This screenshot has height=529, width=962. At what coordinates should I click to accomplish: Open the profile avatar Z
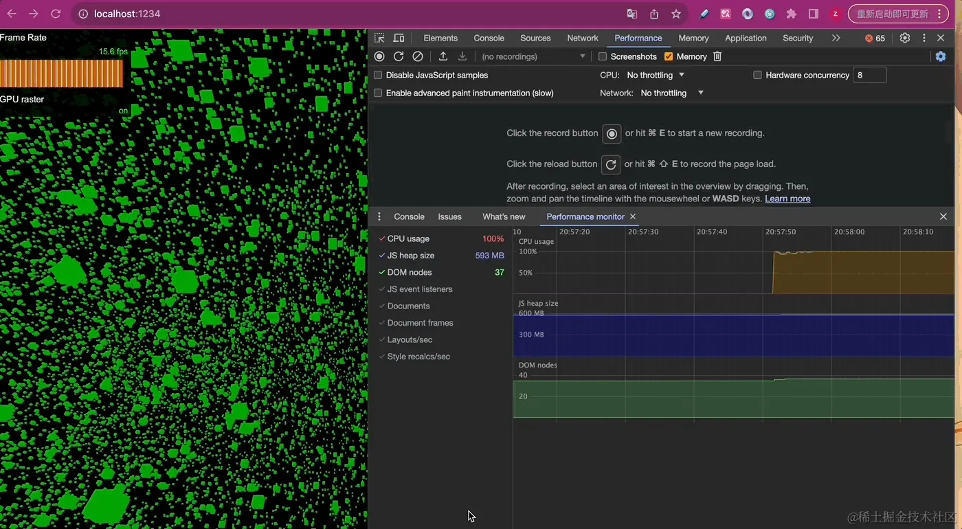point(836,14)
